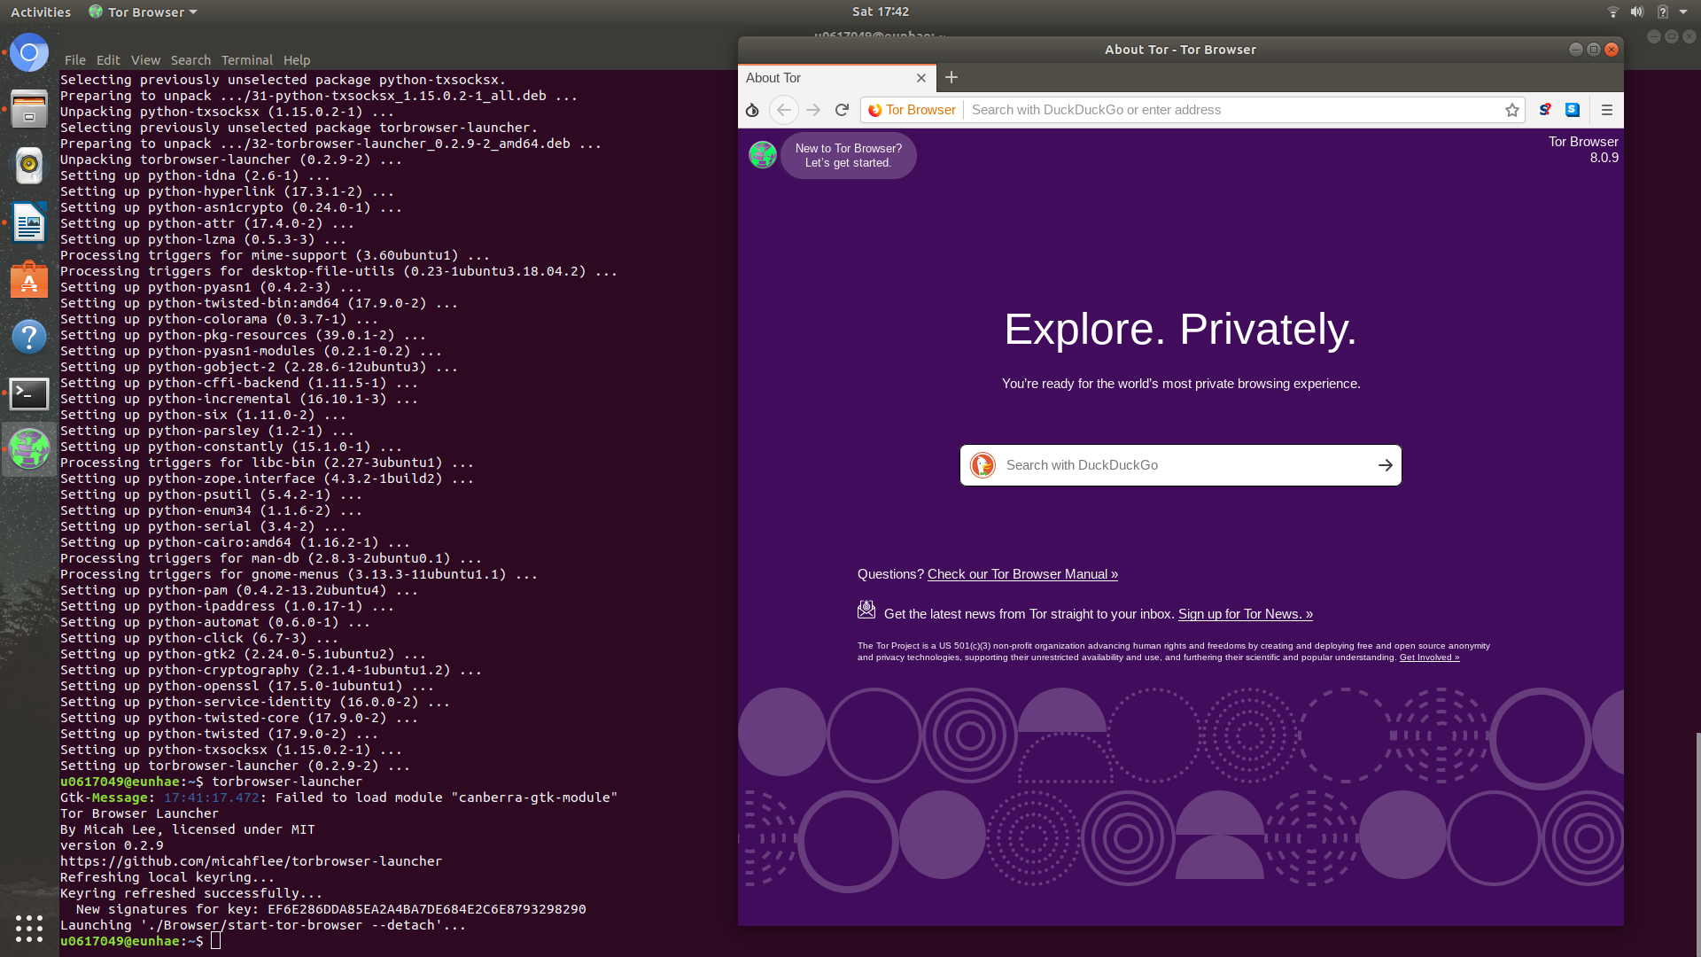
Task: Click the Tor Browser identity label in URL bar
Action: 912,110
